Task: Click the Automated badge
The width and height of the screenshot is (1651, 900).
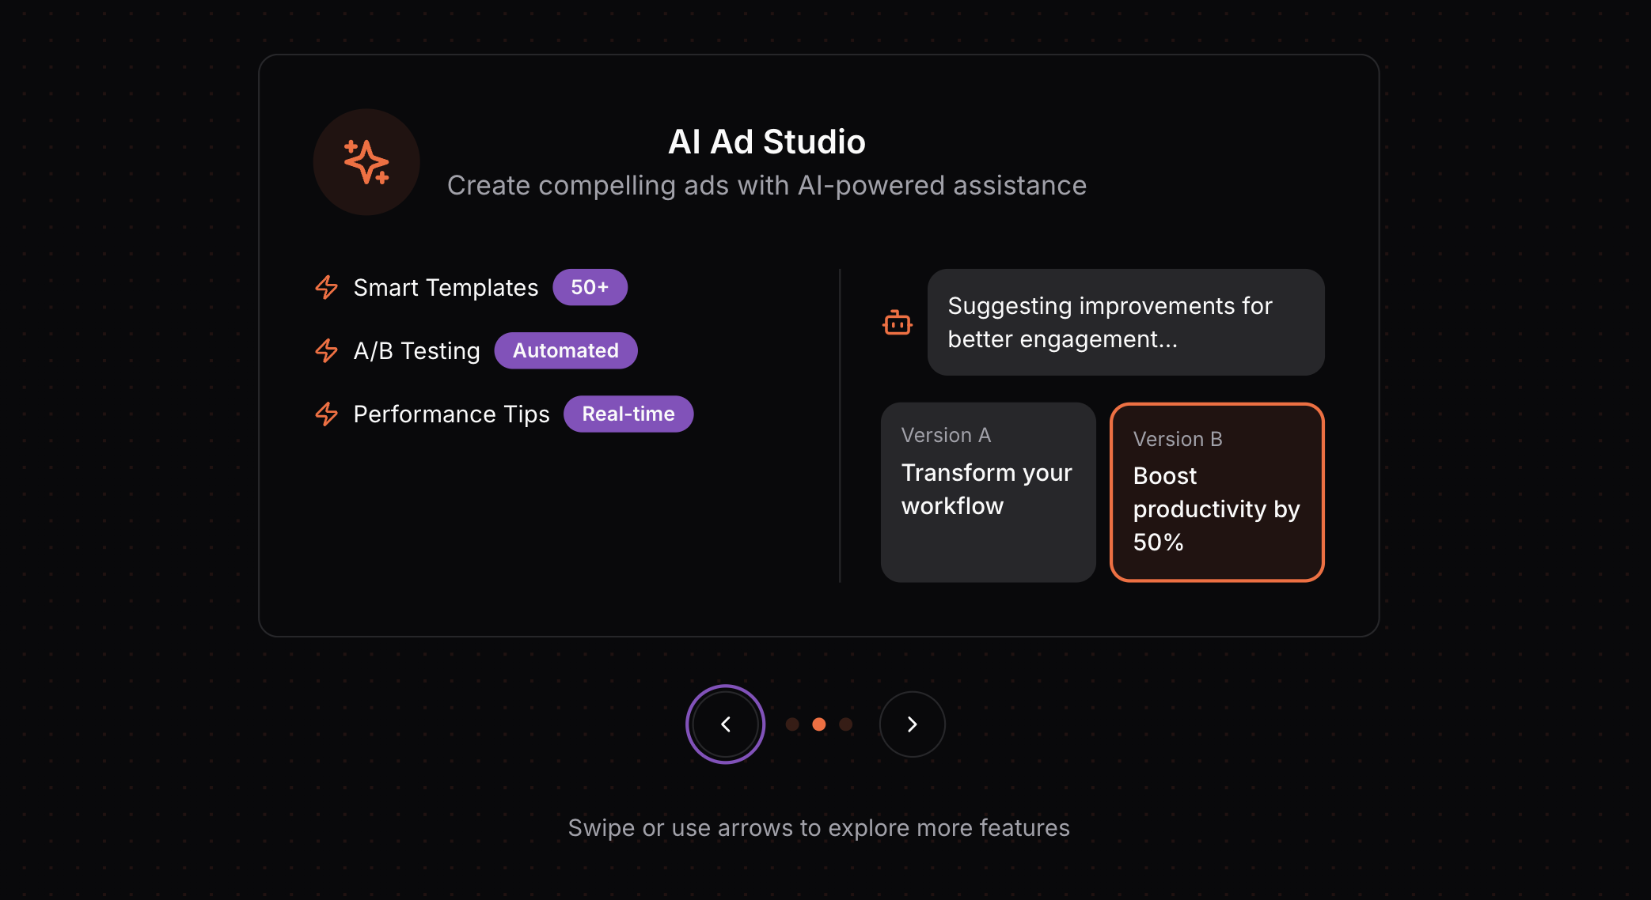Action: (x=565, y=350)
